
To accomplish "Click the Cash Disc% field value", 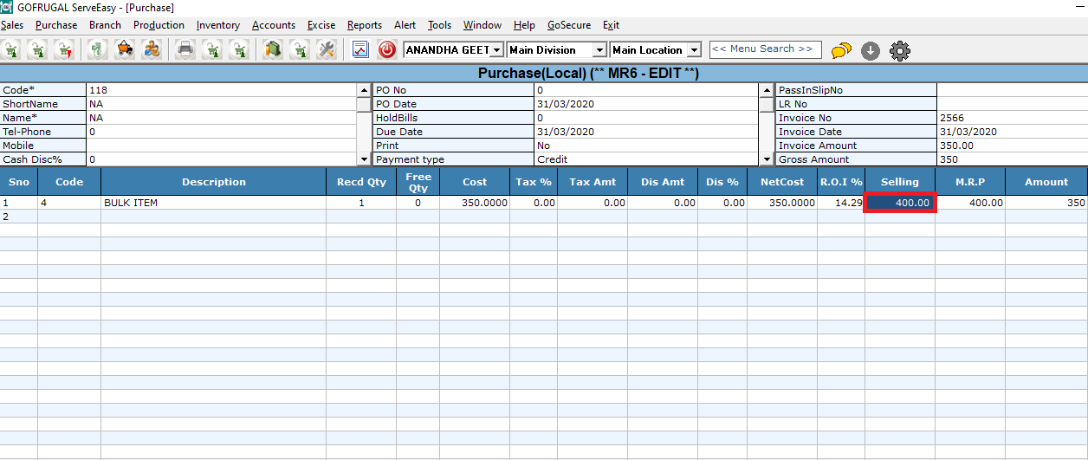I will pos(221,159).
